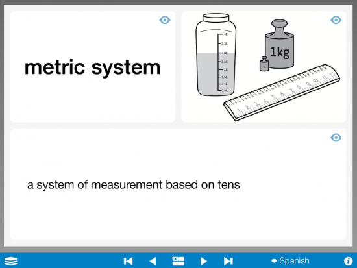Screen dimensions: 357x268
Task: Go to the previous flashcard
Action: [x=153, y=261]
